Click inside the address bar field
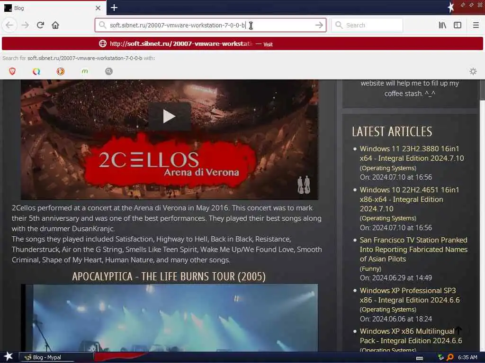This screenshot has height=363, width=485. 210,25
